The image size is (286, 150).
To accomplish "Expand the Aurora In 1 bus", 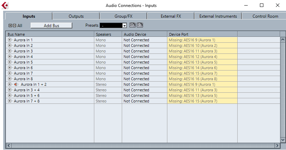I will tap(9, 40).
